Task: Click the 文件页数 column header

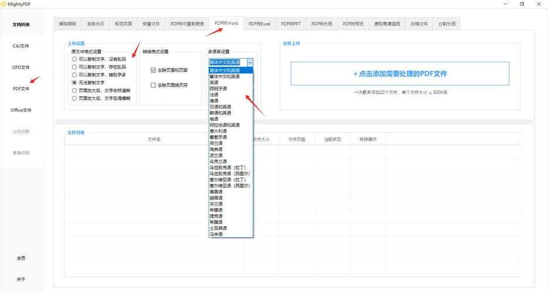Action: (297, 139)
